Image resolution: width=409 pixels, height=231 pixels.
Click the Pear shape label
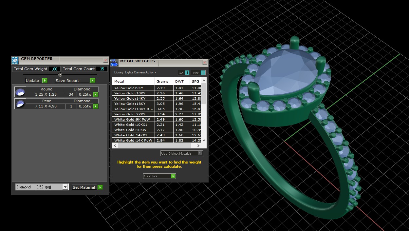click(46, 101)
